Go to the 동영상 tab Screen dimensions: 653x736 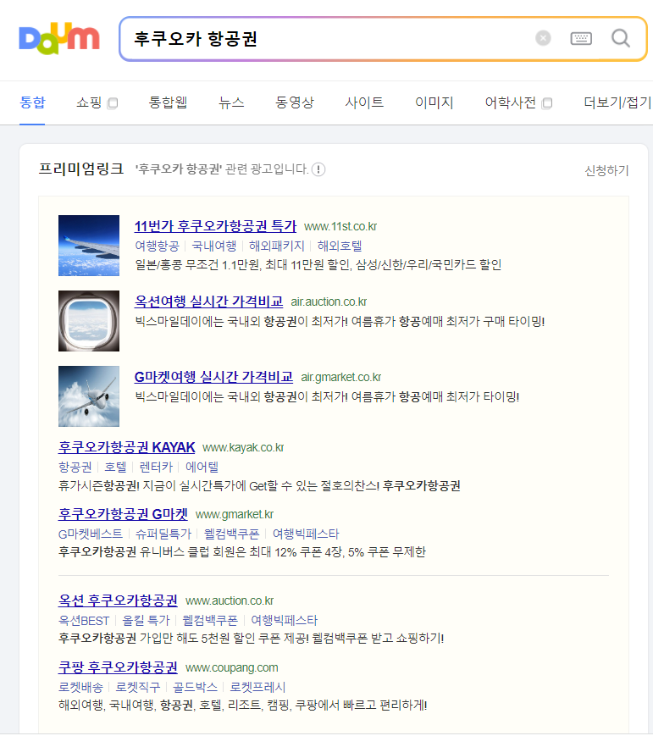[295, 102]
